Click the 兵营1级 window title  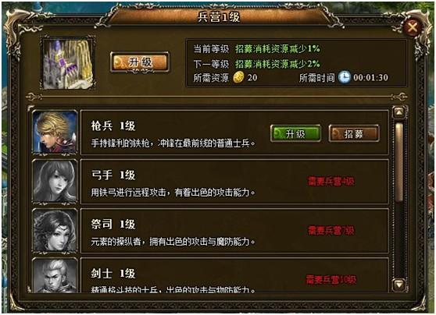pyautogui.click(x=219, y=17)
